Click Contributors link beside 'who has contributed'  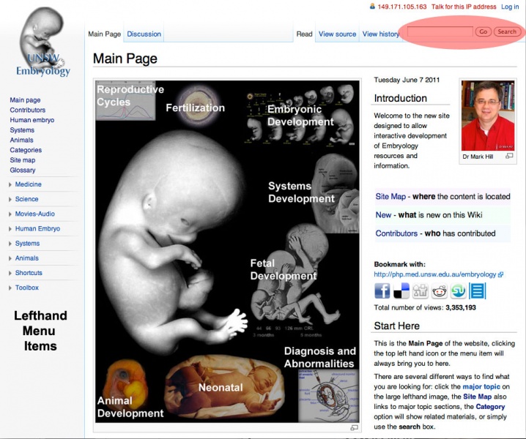(x=396, y=233)
